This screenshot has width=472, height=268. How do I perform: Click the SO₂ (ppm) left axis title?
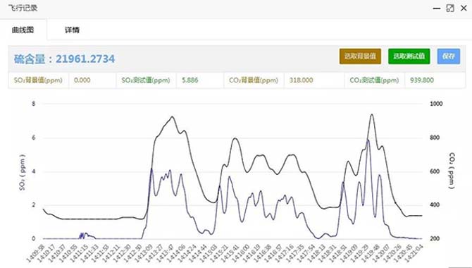click(23, 172)
